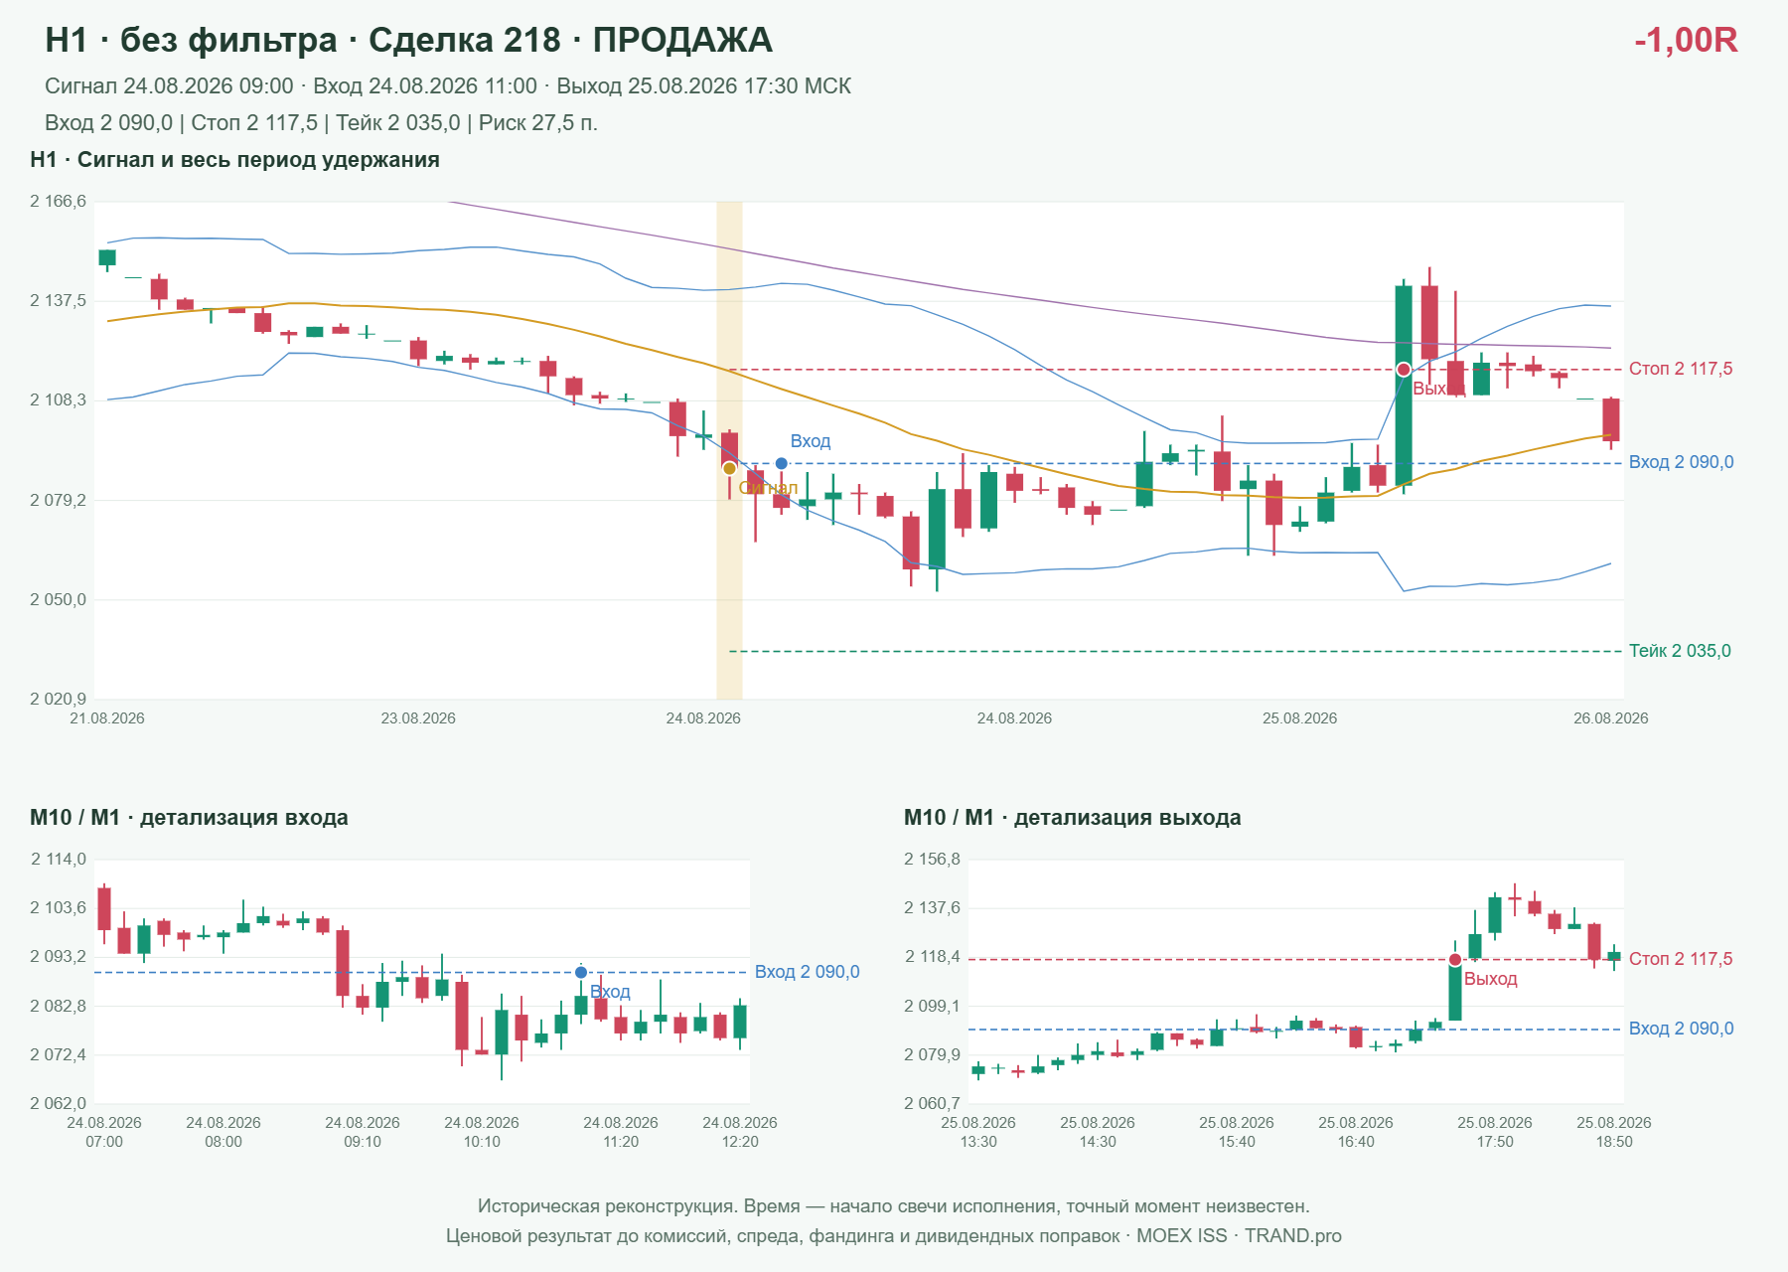
Task: Click the 24.08.2026 07:00 entry chart tick
Action: point(104,1132)
